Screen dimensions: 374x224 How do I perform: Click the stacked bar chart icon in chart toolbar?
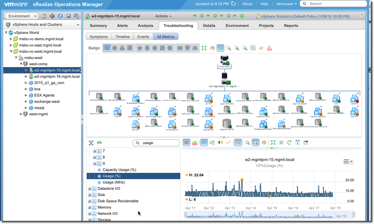pyautogui.click(x=195, y=143)
